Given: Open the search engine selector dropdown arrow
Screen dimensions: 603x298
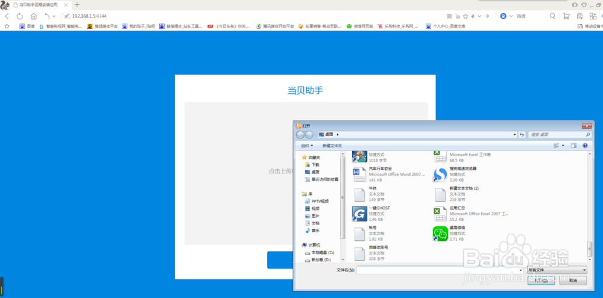Looking at the screenshot, I should click(x=511, y=16).
